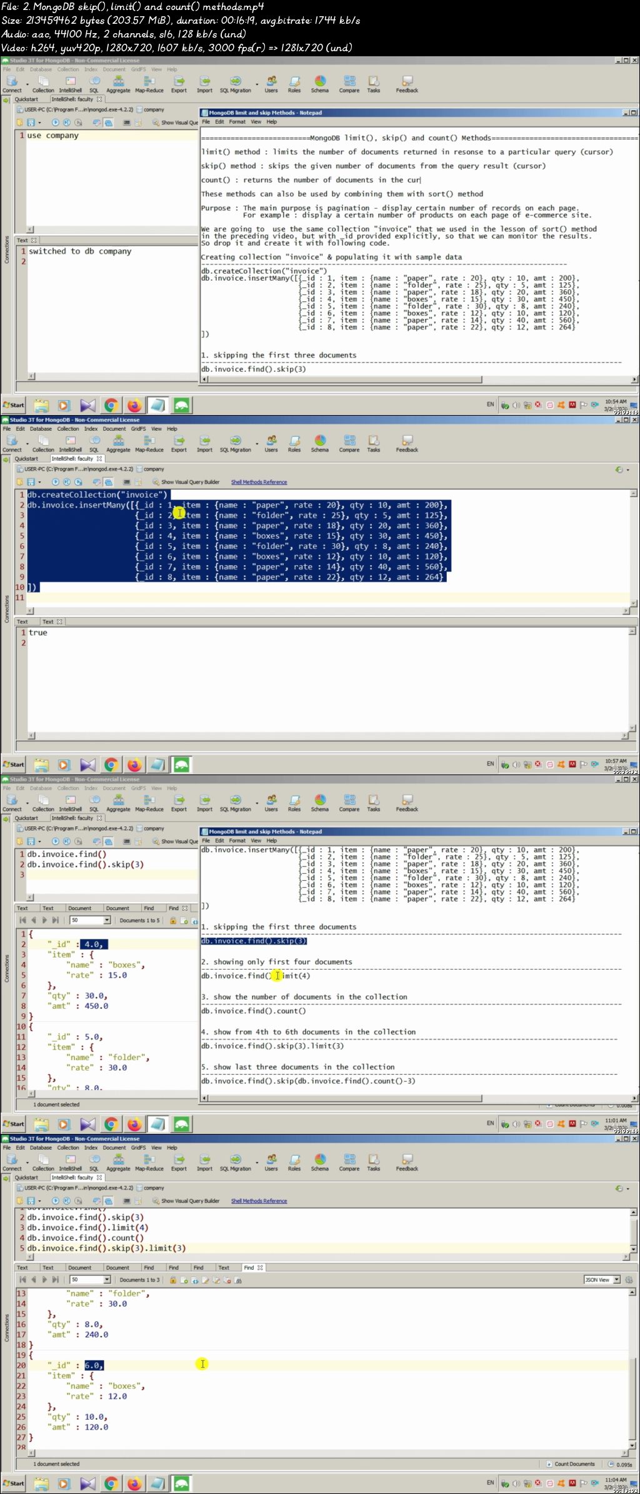This screenshot has width=640, height=1494.
Task: Open page size 50 dropdown in 11:04 AM frame
Action: 91,1280
